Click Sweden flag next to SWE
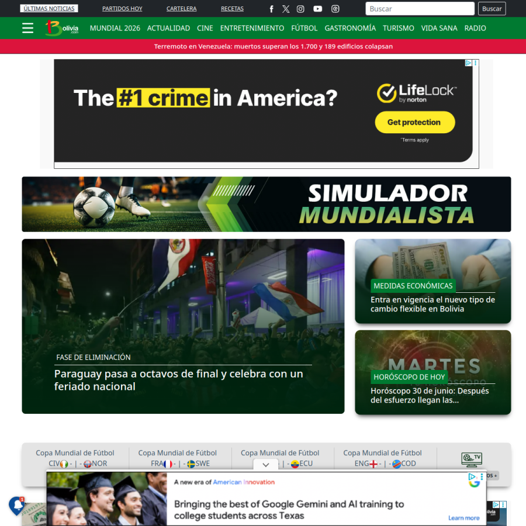The image size is (526, 526). coord(191,464)
